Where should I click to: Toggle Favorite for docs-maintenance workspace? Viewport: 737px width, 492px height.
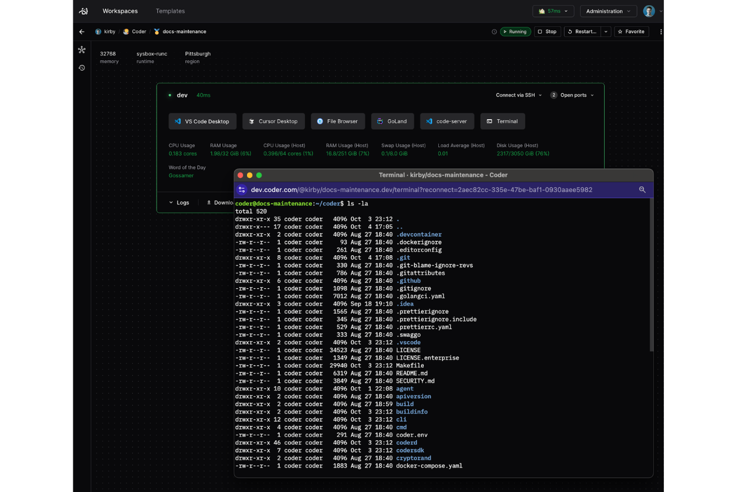631,31
